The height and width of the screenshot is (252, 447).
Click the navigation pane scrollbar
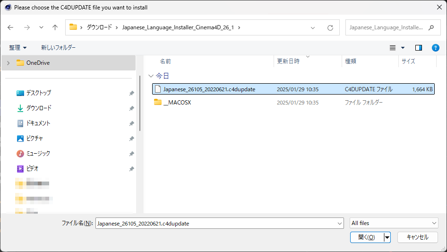(140, 103)
